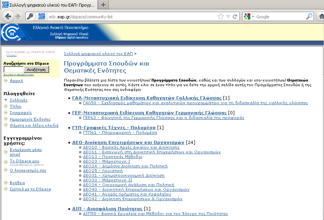
Task: Click the bullet icon beside Τίτλοι
Action: pyautogui.click(x=5, y=106)
